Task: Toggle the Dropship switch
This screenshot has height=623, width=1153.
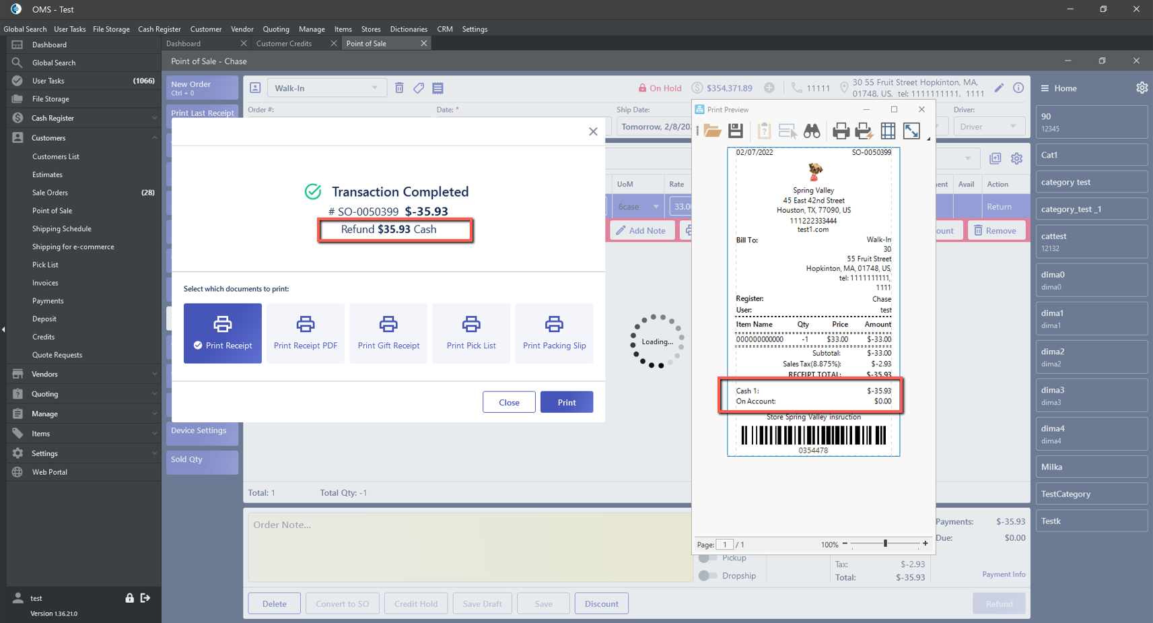Action: click(707, 576)
